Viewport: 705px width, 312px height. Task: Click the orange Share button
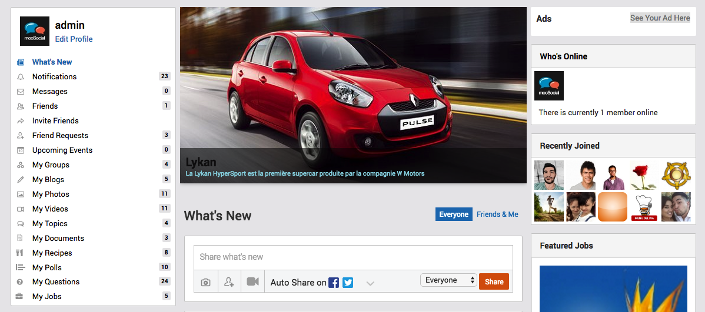(494, 281)
